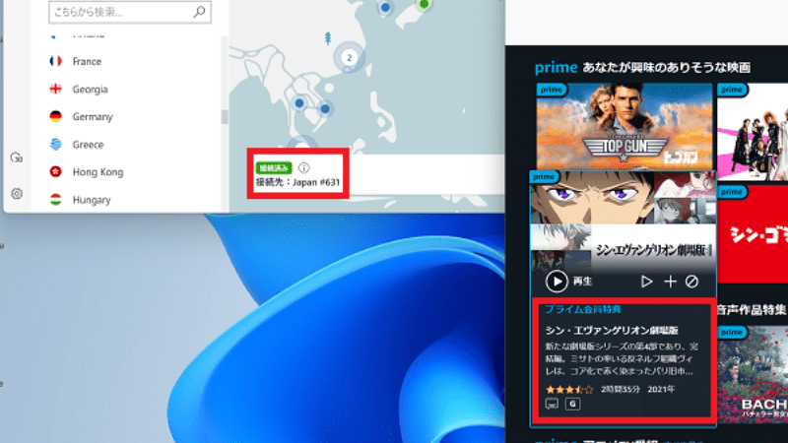Click the シン・エヴァンゲリオン劇場版 title text
Viewport: 788px width, 443px height.
click(x=612, y=330)
